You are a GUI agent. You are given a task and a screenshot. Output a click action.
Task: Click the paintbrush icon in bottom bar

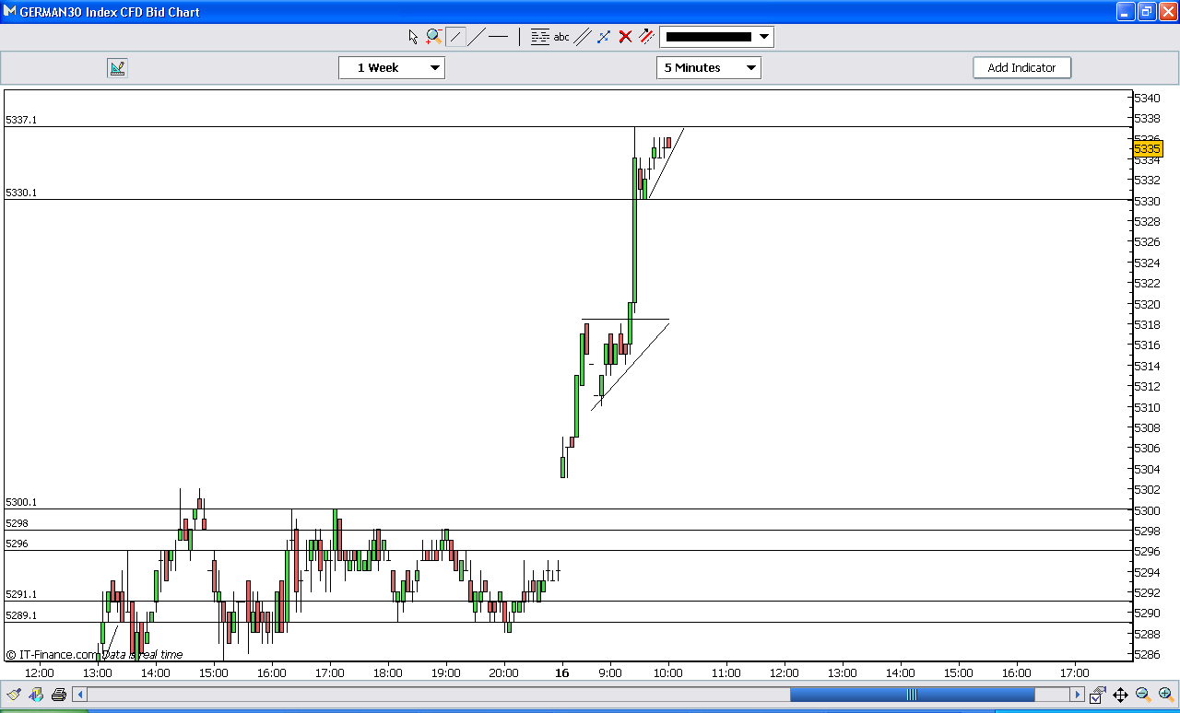(x=15, y=695)
